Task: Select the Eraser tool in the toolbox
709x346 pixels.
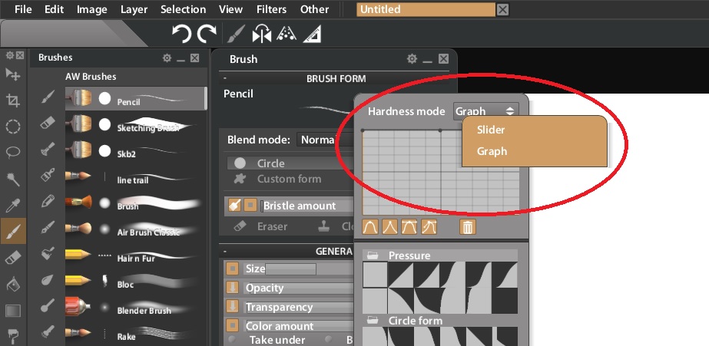Action: point(12,258)
